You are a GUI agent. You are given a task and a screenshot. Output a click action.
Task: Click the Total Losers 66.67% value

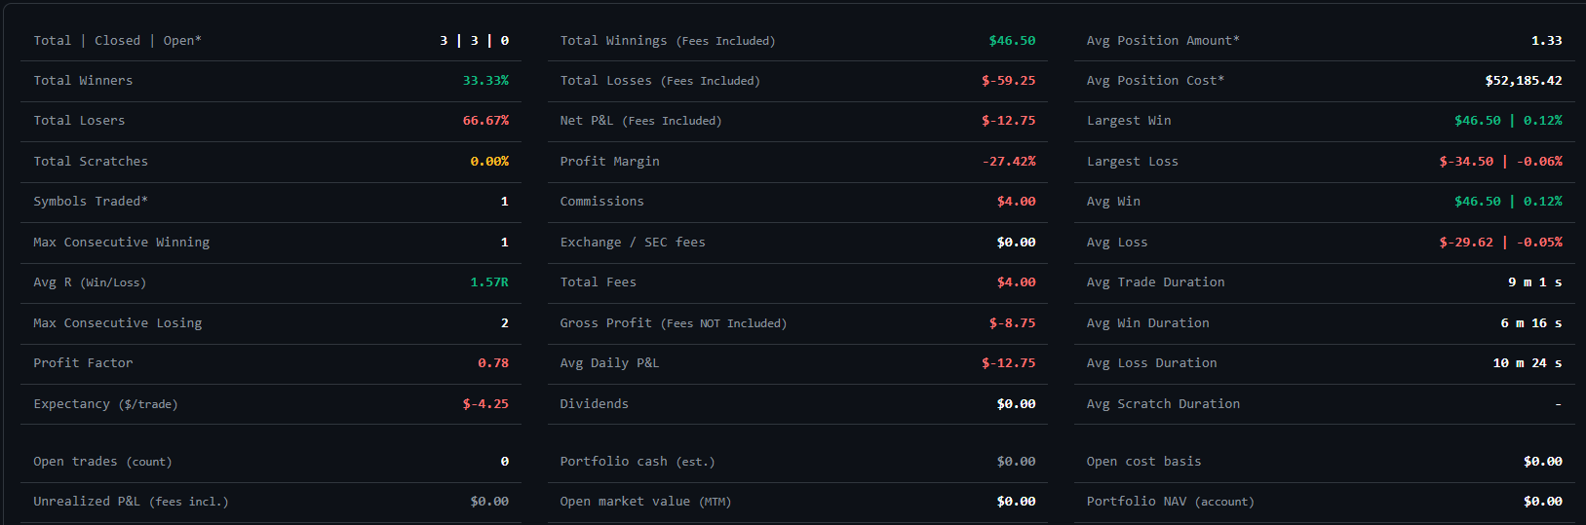[x=485, y=121]
